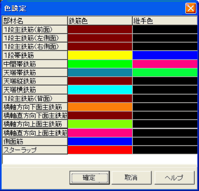Select 継手色 swatch for 1段主鉄筋(前面)
Image resolution: width=199 pixels, height=191 pixels.
click(x=165, y=29)
